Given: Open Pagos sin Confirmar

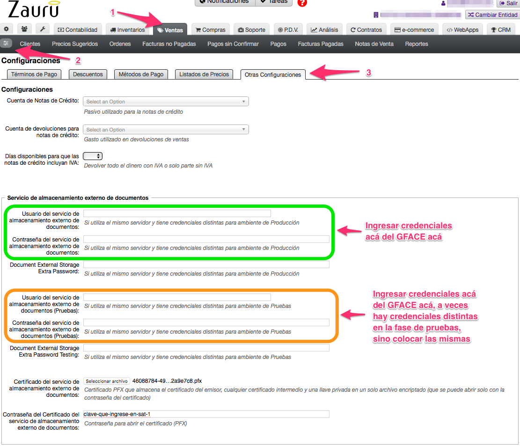Looking at the screenshot, I should [x=233, y=44].
